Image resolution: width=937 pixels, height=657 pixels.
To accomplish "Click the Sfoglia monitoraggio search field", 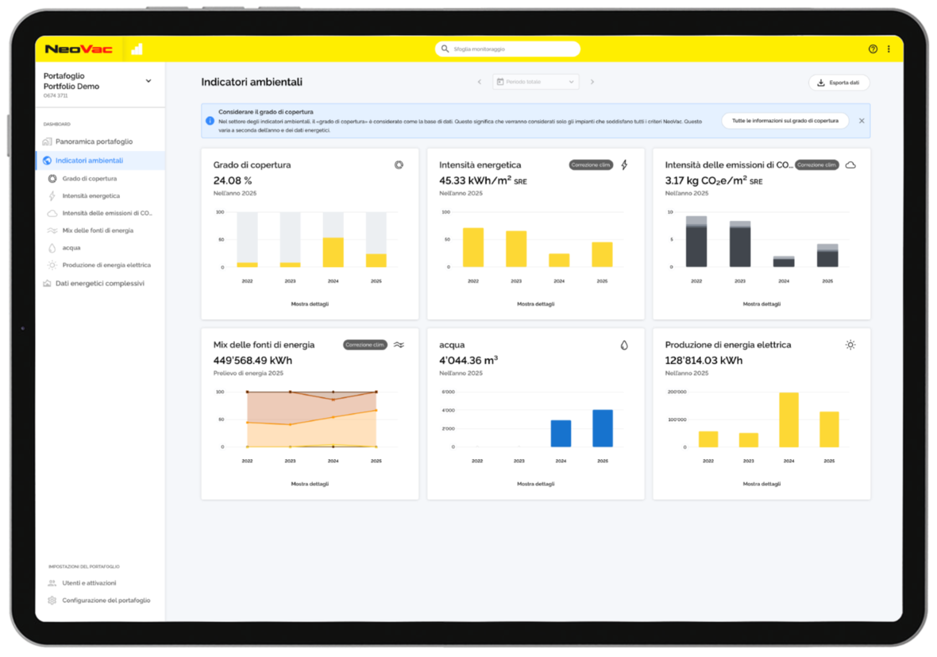I will pos(508,49).
